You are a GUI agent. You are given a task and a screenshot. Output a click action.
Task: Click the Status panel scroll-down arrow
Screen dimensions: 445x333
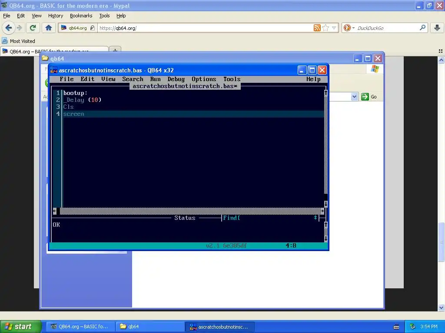[326, 238]
